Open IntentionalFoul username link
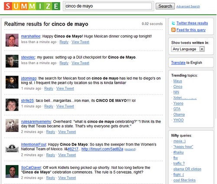This screenshot has width=217, height=184. (x=33, y=144)
